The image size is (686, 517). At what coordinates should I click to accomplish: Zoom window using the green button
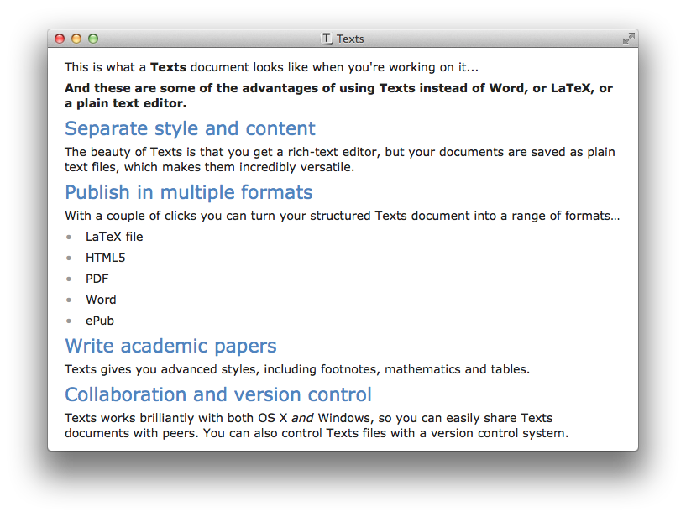pos(93,39)
